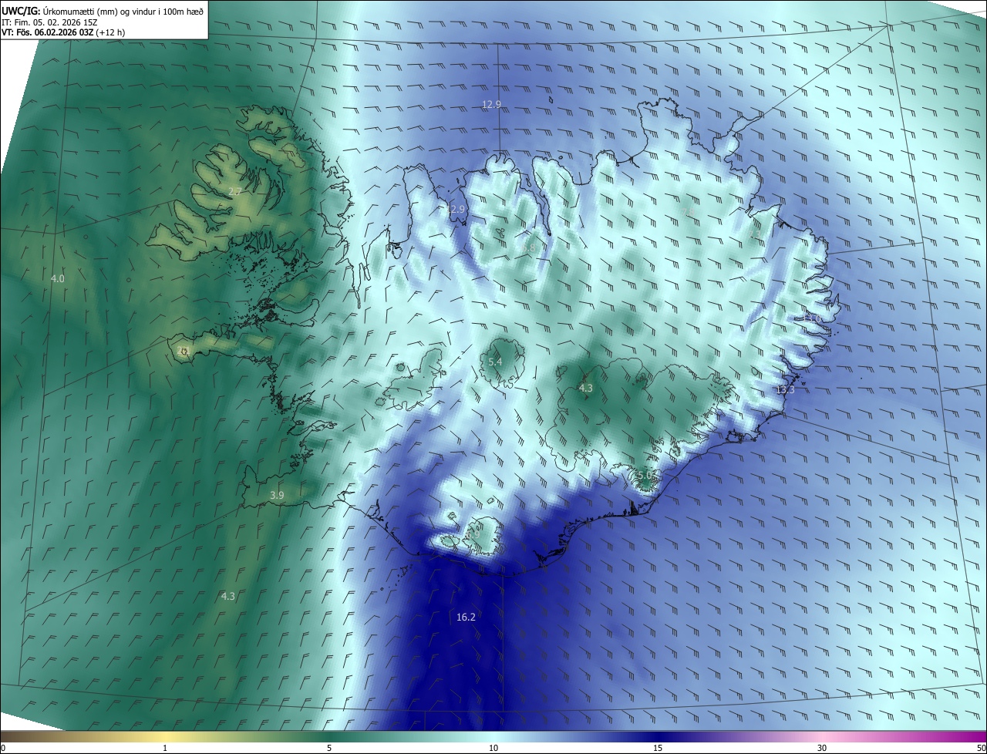This screenshot has height=754, width=987.
Task: Click the 2.7 value on the Westfjords
Action: coord(235,191)
